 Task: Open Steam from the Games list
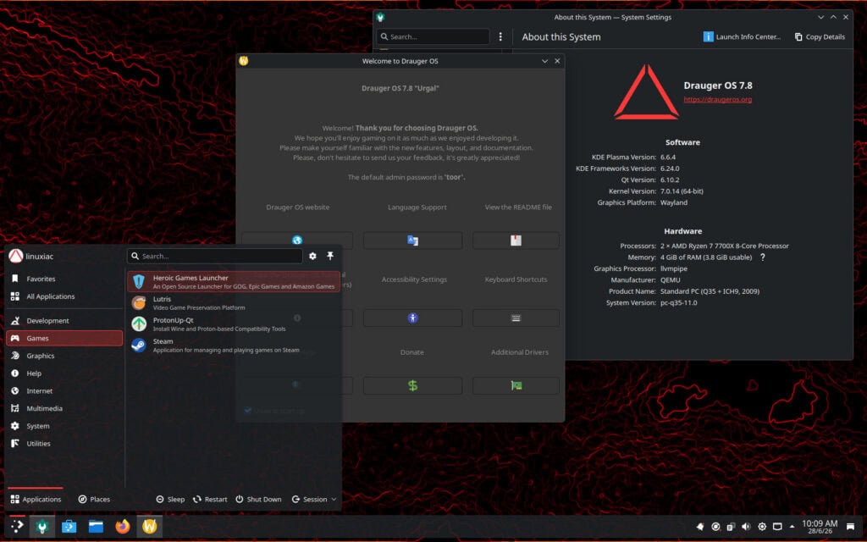(x=234, y=346)
